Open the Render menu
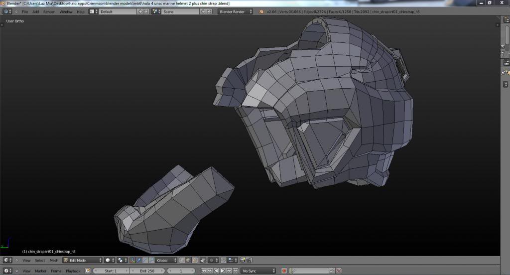Image resolution: width=510 pixels, height=275 pixels. pos(49,12)
